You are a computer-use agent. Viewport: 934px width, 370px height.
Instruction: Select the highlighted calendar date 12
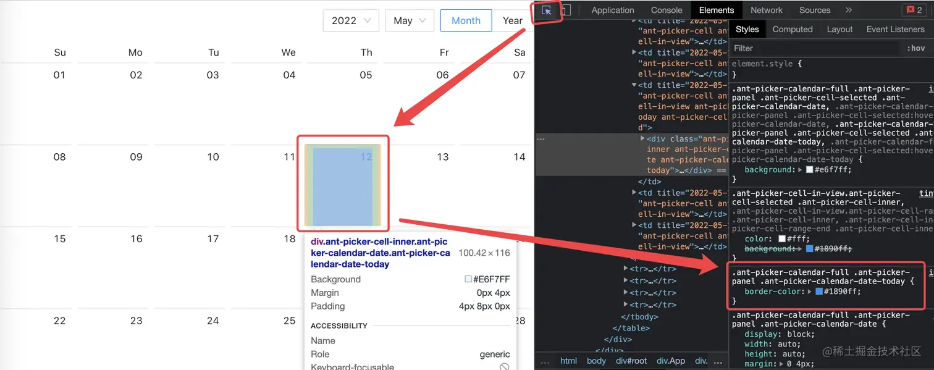343,185
